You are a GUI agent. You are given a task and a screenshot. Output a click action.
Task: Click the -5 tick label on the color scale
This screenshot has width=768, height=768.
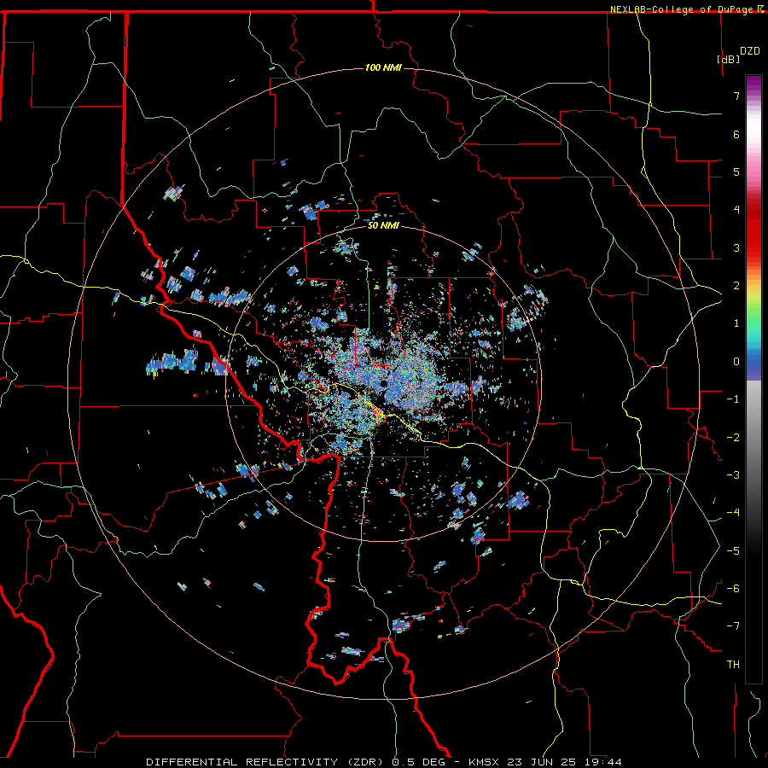[733, 551]
